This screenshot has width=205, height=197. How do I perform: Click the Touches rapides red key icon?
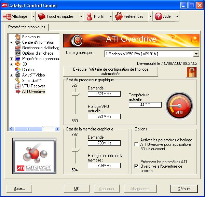[x=42, y=16]
